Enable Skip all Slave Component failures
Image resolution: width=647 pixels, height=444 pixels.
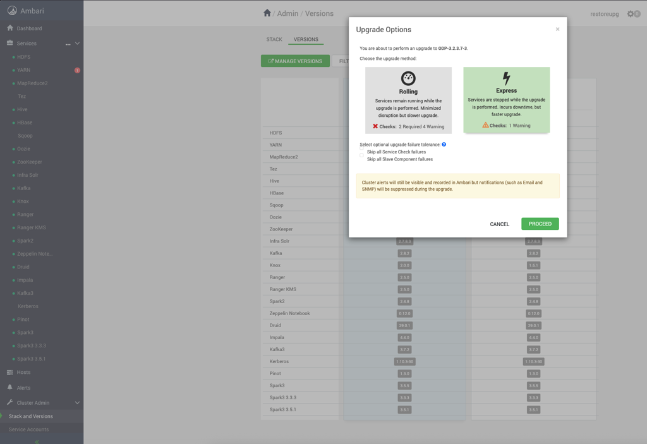tap(361, 156)
